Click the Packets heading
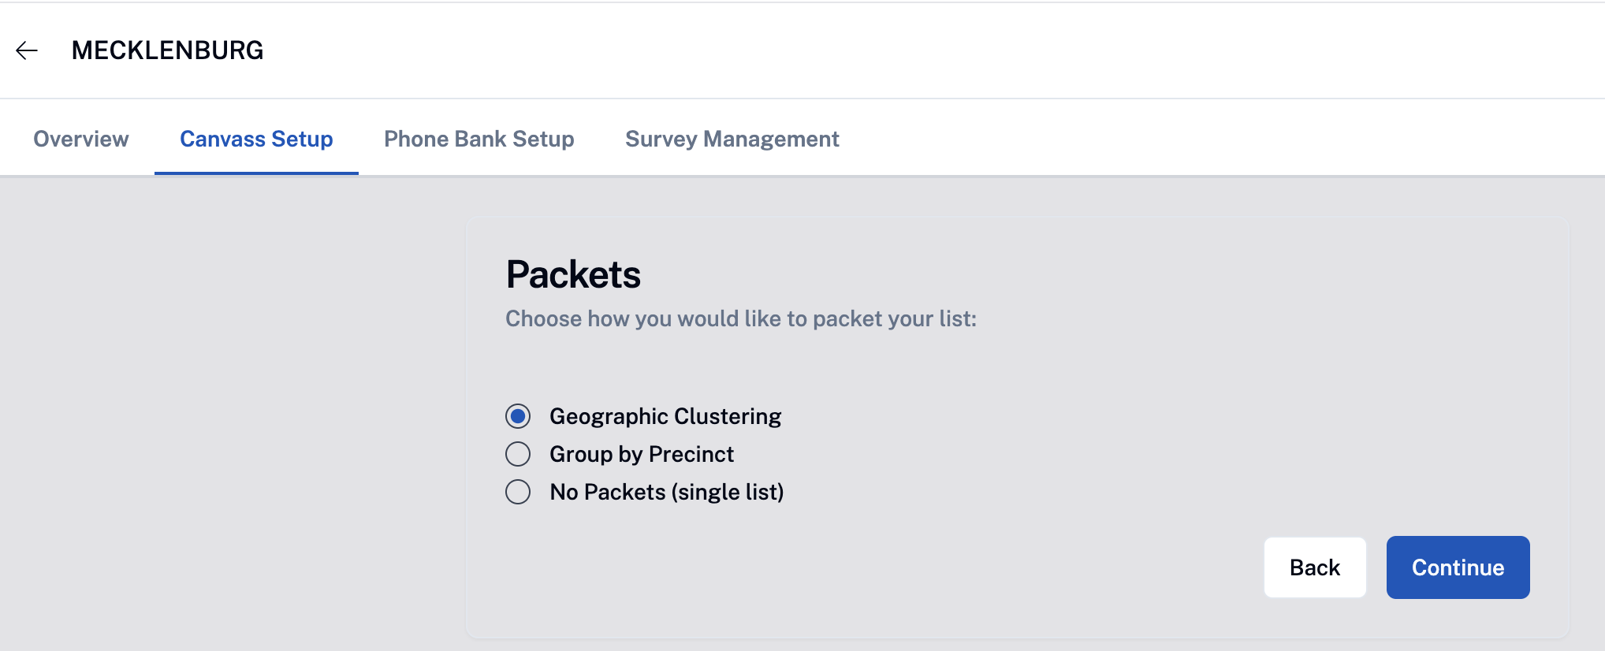Viewport: 1605px width, 651px height. pos(573,274)
